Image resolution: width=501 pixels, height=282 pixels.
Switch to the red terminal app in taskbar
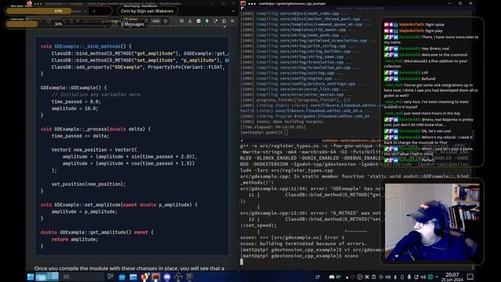tap(156, 277)
